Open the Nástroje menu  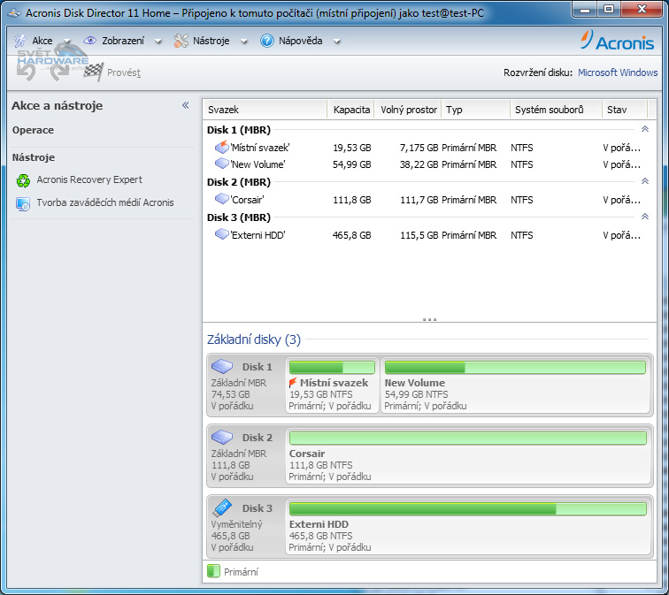click(211, 41)
